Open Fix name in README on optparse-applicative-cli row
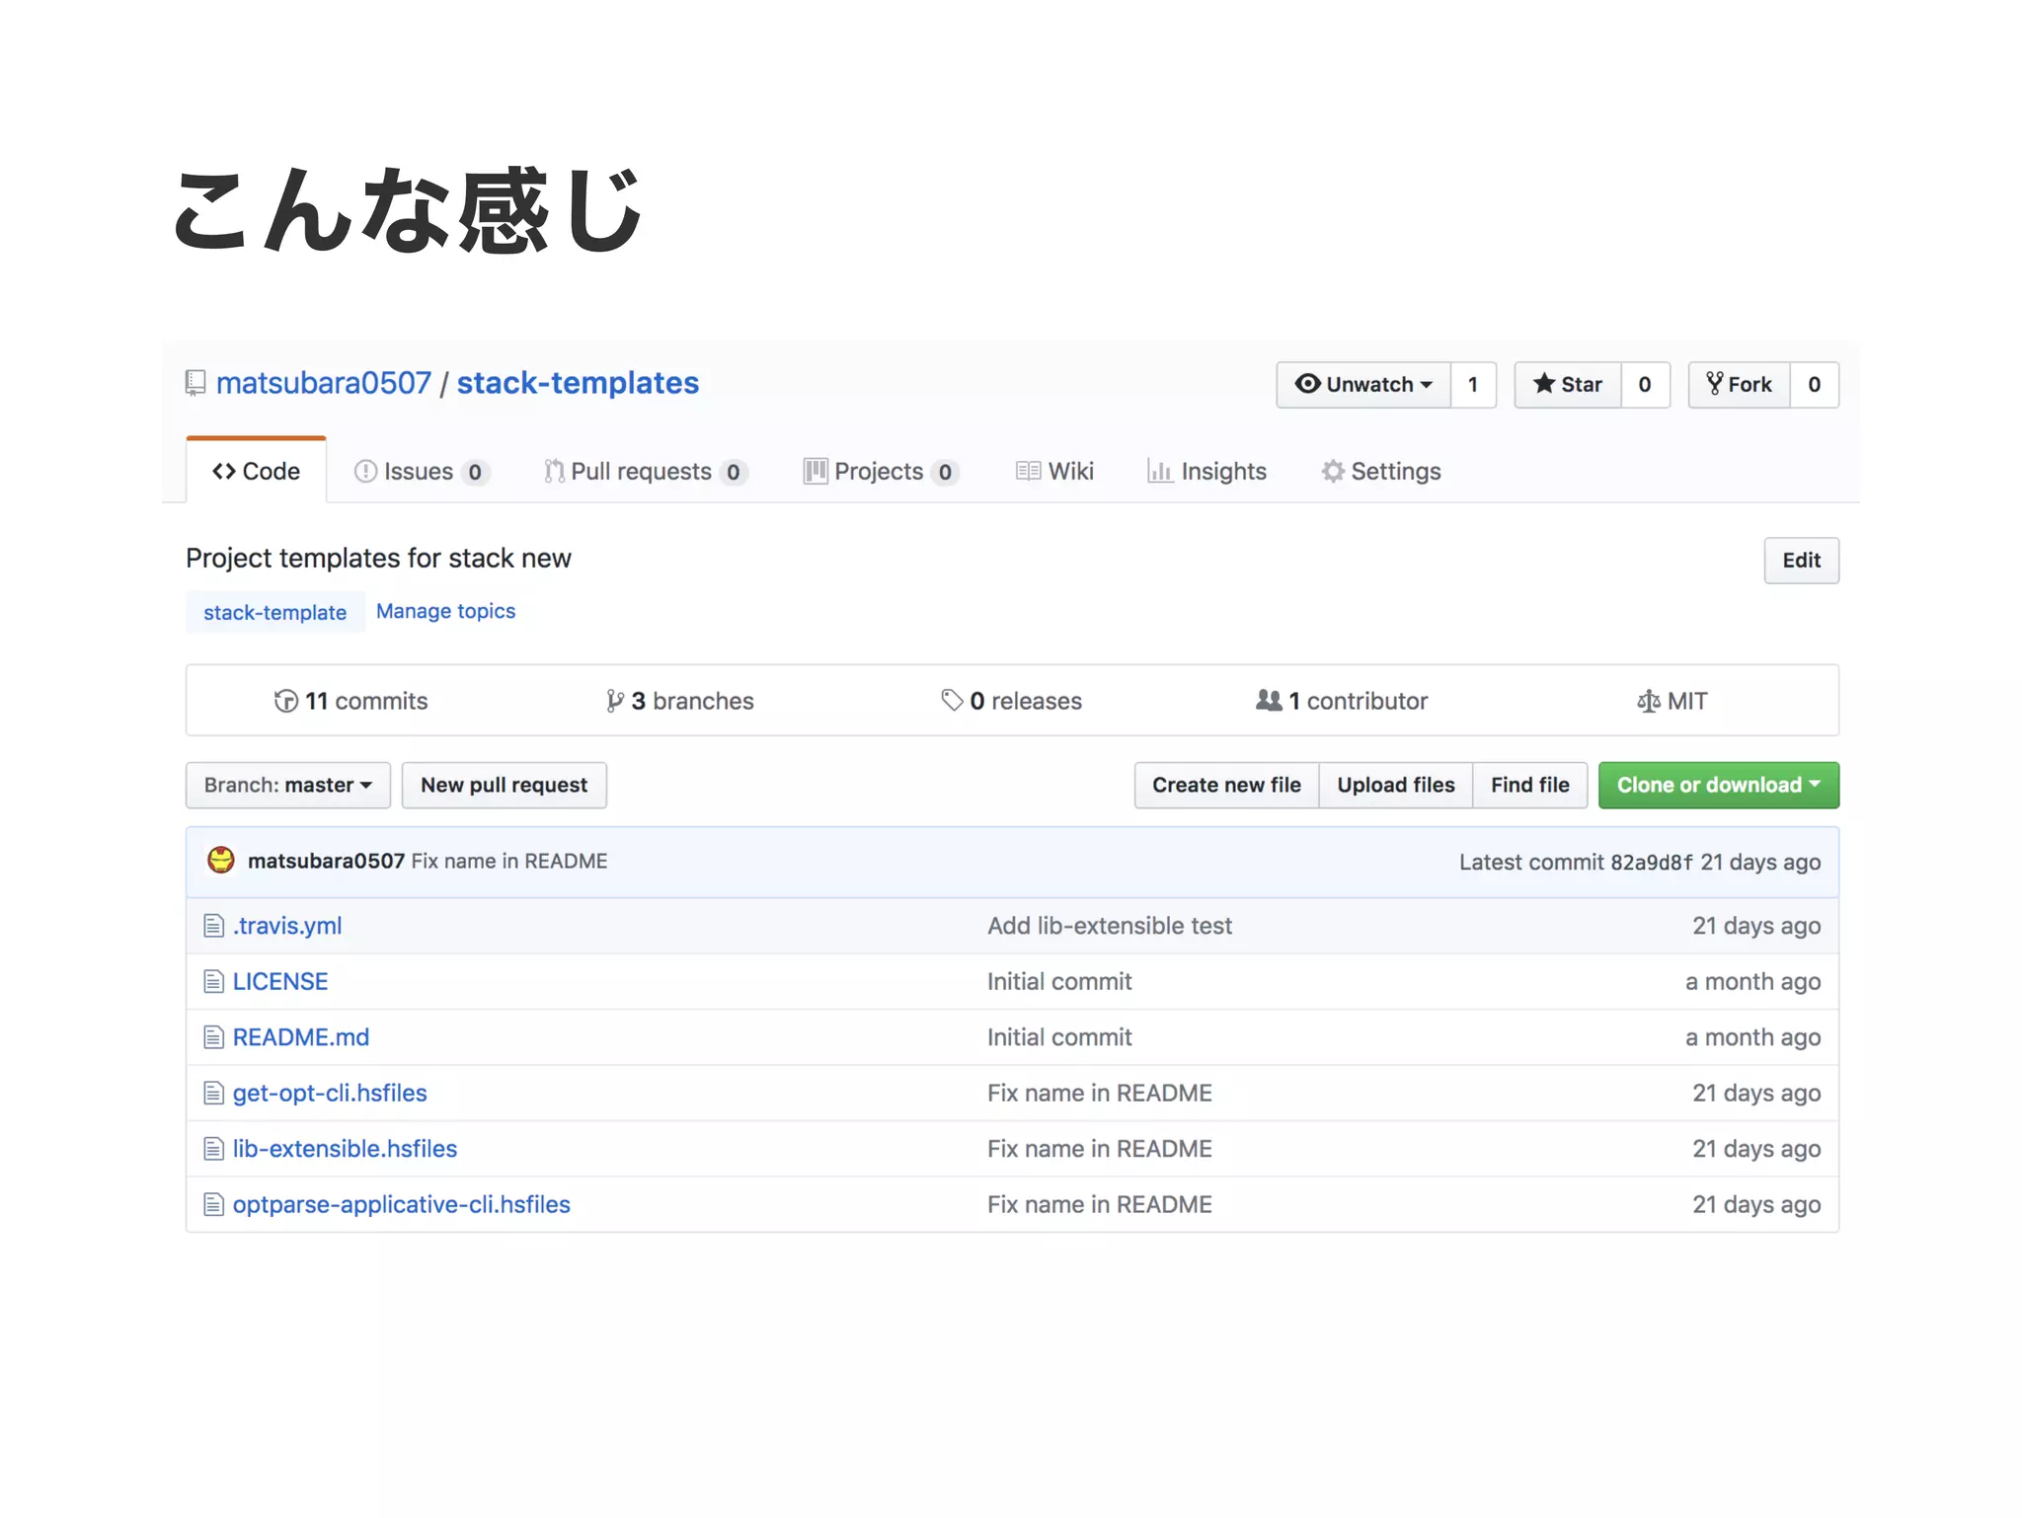Screen dimensions: 2022x1518 coord(1100,1204)
